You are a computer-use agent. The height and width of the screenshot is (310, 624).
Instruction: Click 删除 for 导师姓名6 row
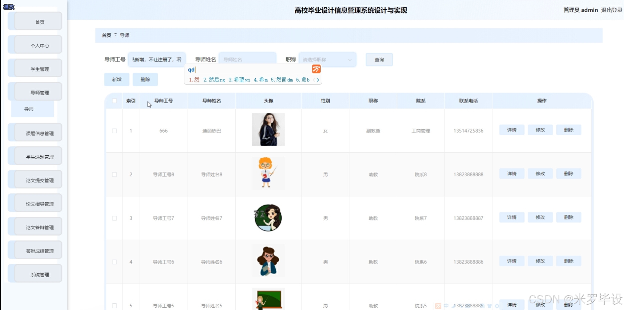[x=569, y=261]
